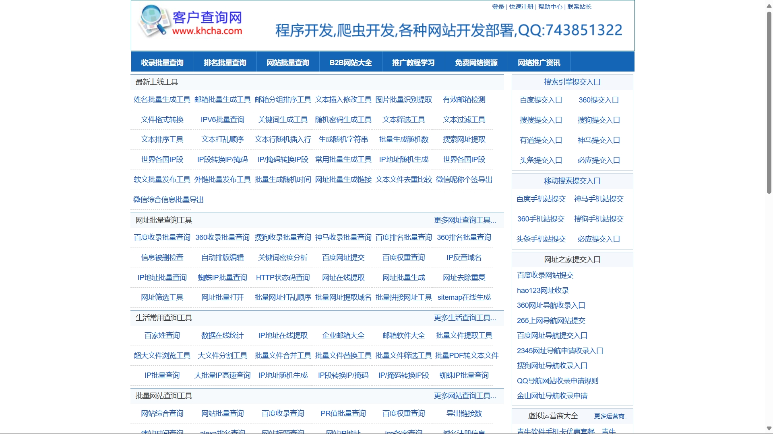The image size is (773, 434).
Task: Open 百度提交入口 in the submission panel
Action: [541, 100]
